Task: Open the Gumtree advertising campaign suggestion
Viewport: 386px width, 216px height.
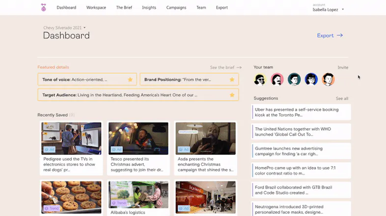Action: [x=301, y=151]
